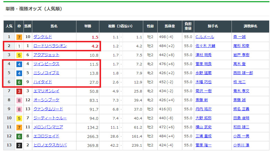Click the 人気 column header
The width and height of the screenshot is (272, 152).
tap(9, 26)
